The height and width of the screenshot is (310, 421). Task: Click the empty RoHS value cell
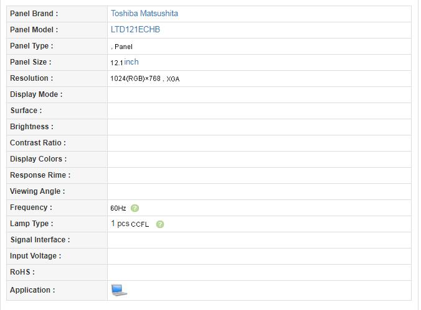click(259, 273)
